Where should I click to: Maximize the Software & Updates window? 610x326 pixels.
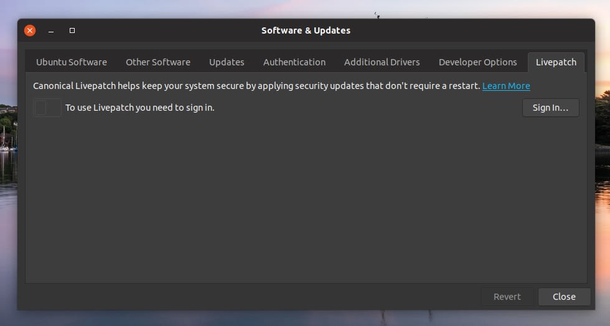tap(72, 30)
